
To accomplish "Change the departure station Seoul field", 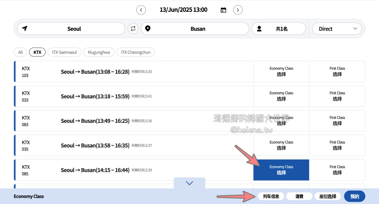I will coord(71,29).
